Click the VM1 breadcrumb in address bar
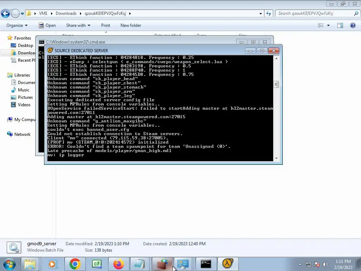361x271 pixels. [x=43, y=13]
